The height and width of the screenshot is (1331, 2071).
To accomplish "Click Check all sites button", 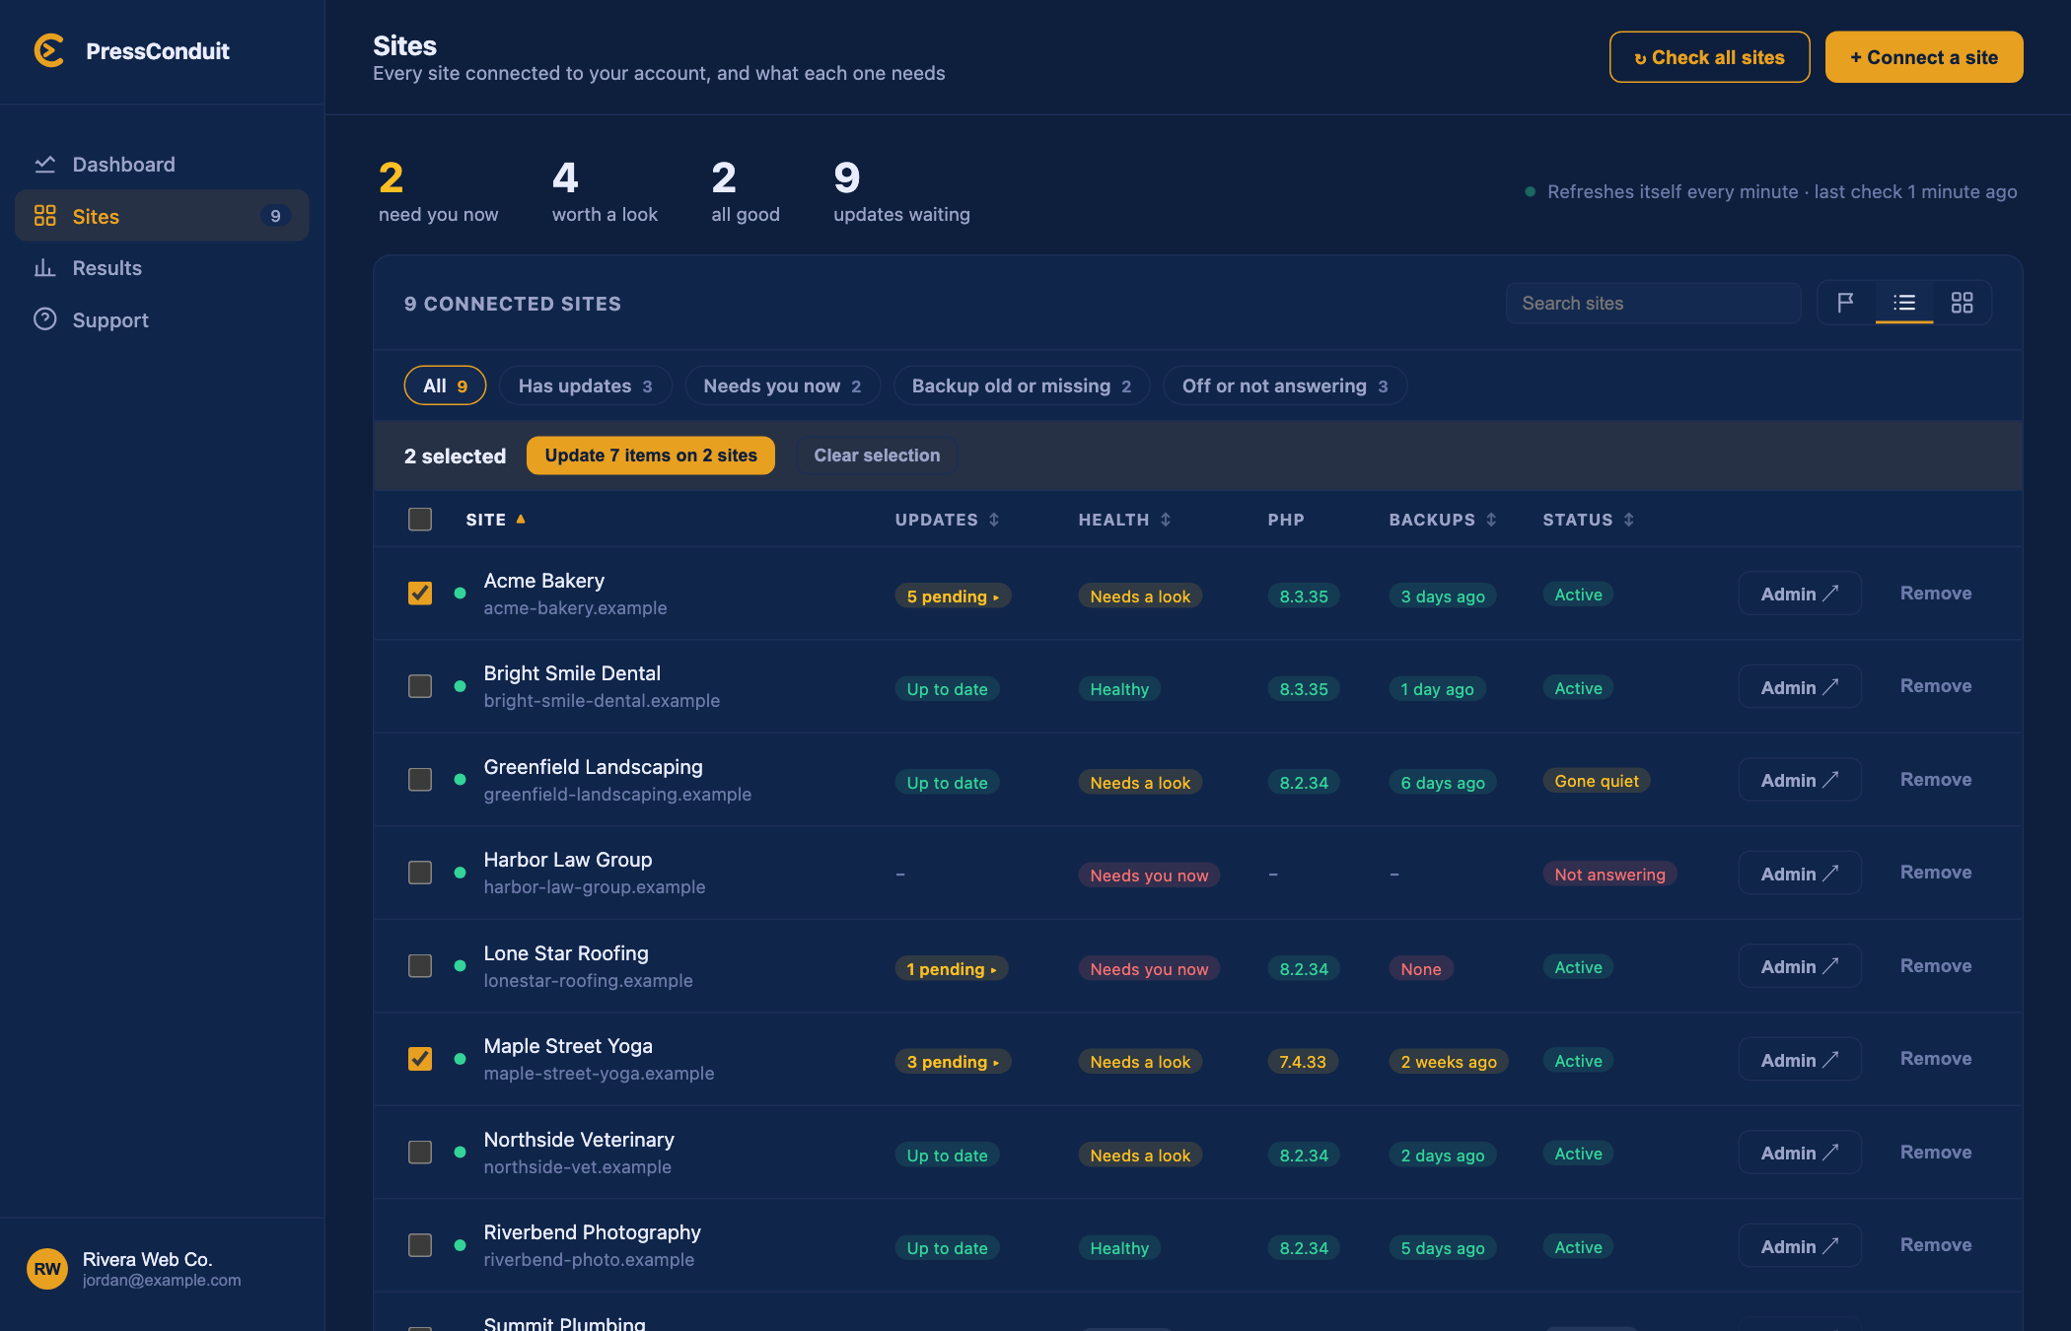I will pyautogui.click(x=1709, y=57).
